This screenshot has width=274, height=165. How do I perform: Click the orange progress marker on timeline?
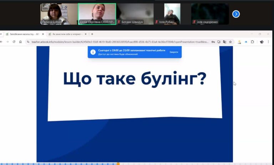pos(118,164)
